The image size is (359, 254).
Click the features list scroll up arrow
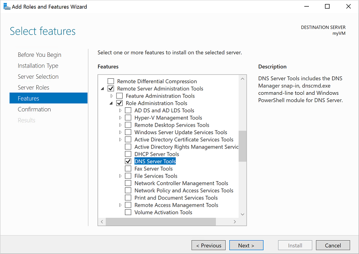coord(243,79)
